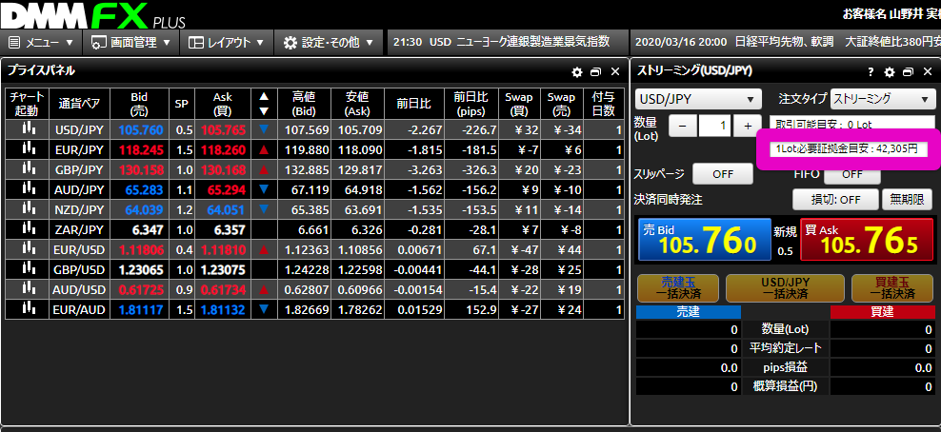Pop out the price panel window
Image resolution: width=941 pixels, height=432 pixels.
595,71
